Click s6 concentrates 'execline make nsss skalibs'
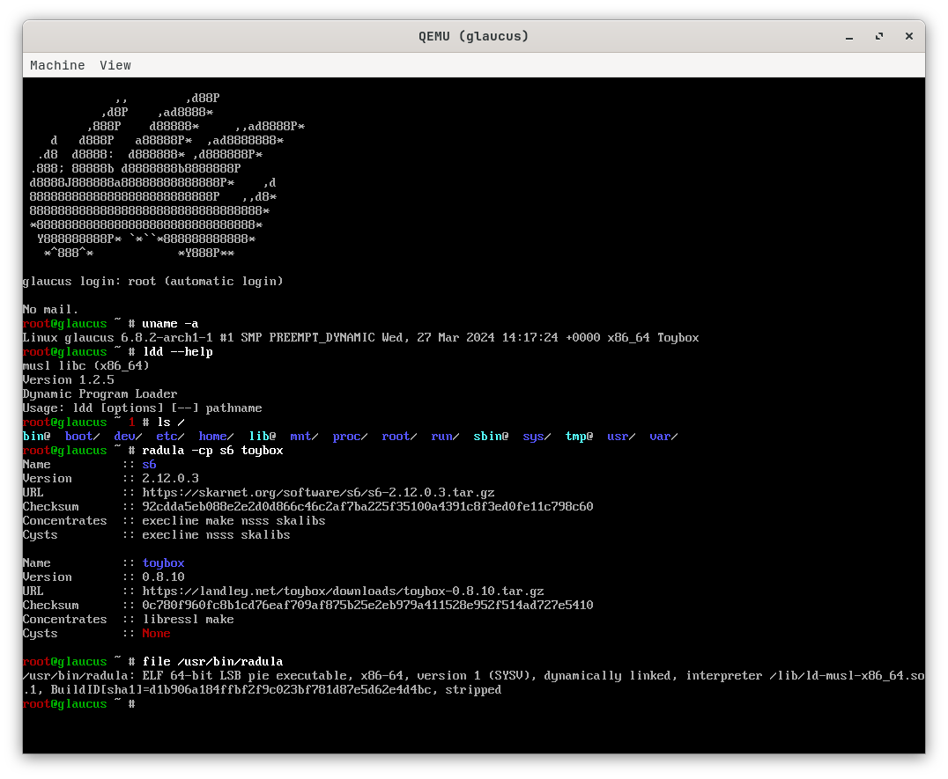 (233, 521)
